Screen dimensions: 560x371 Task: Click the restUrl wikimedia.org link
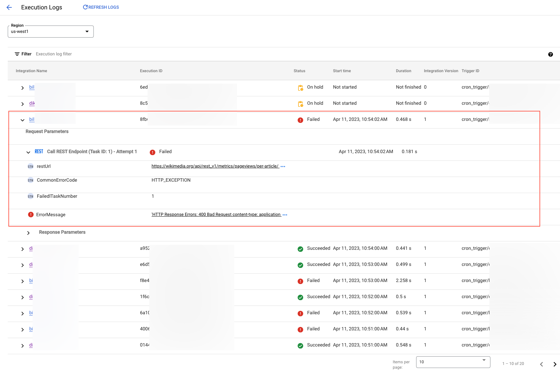coord(215,166)
